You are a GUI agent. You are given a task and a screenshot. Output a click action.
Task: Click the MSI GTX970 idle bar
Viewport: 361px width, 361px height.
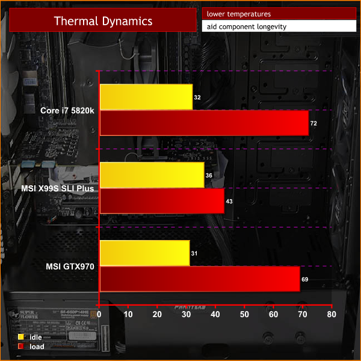145,253
